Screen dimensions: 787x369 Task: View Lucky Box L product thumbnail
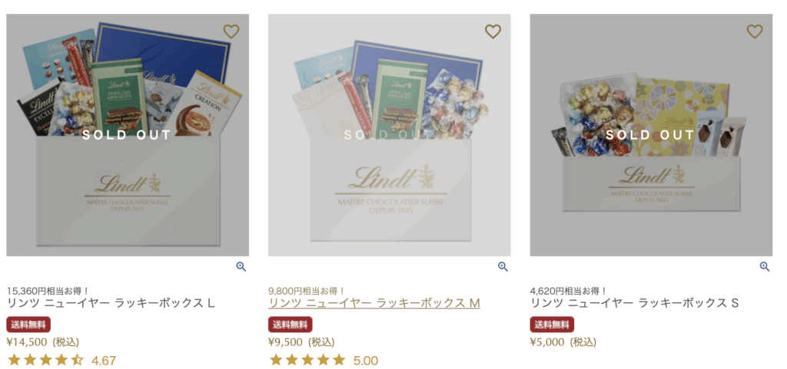coord(128,135)
